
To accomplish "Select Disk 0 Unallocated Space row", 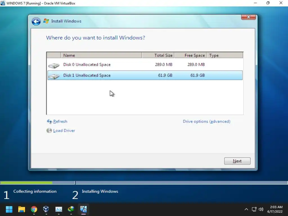I will (x=145, y=64).
